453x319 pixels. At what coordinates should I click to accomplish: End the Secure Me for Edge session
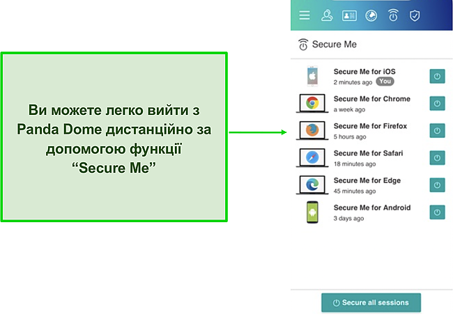click(437, 185)
